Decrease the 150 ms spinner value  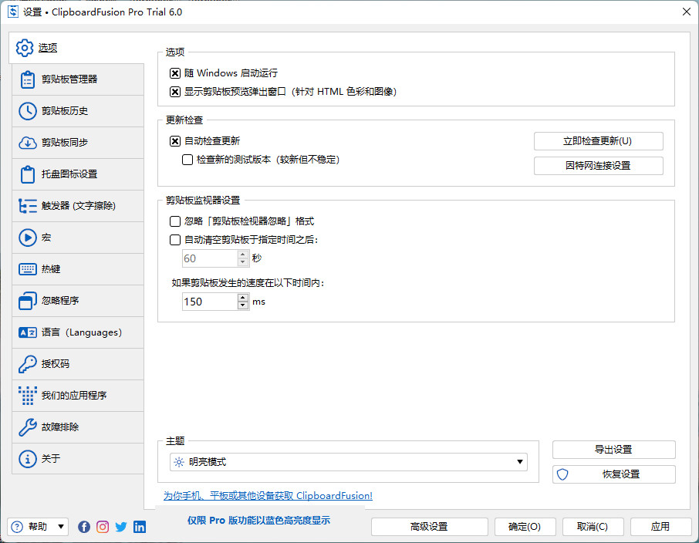tap(243, 306)
